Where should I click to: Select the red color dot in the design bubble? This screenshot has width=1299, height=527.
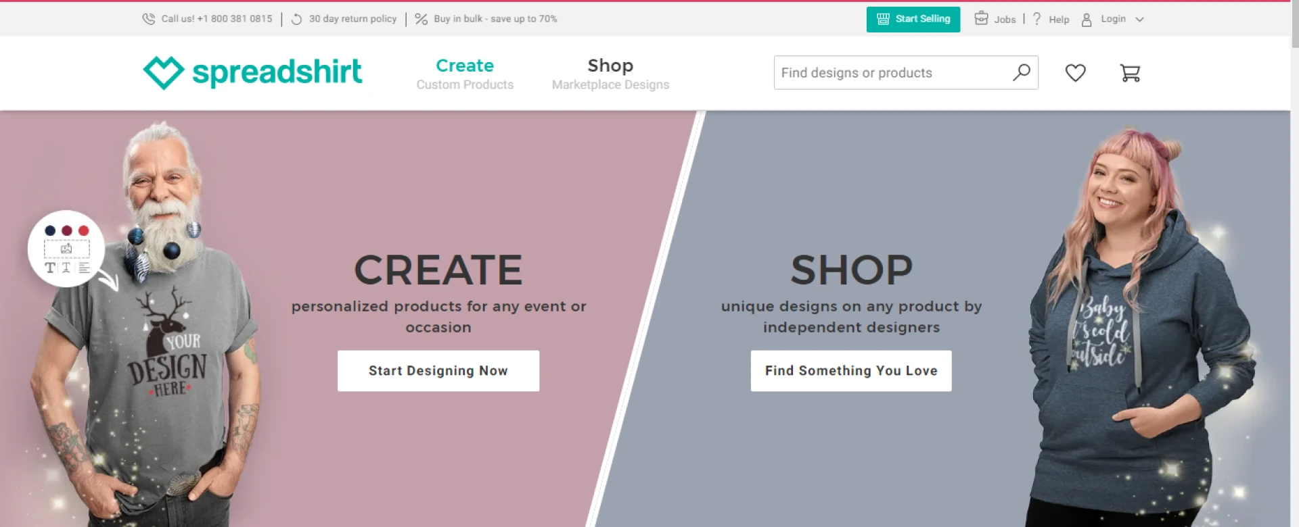[x=83, y=230]
